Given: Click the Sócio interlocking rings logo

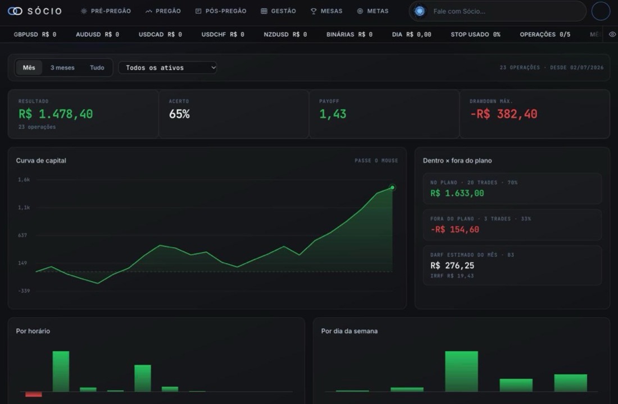Looking at the screenshot, I should click(x=15, y=11).
